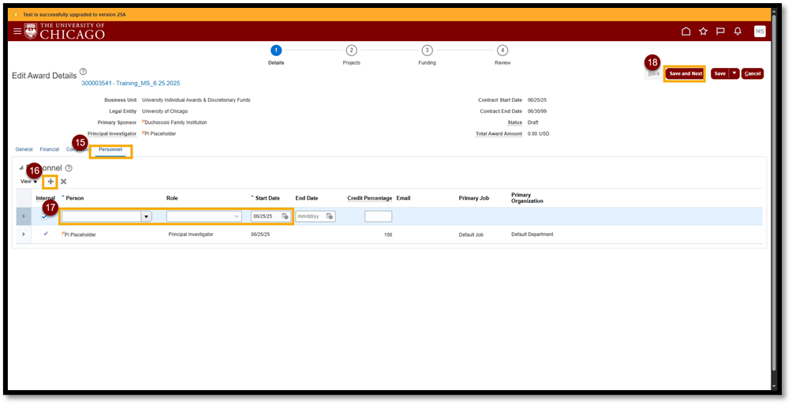The image size is (792, 405).
Task: Switch to the Personnel tab
Action: (110, 149)
